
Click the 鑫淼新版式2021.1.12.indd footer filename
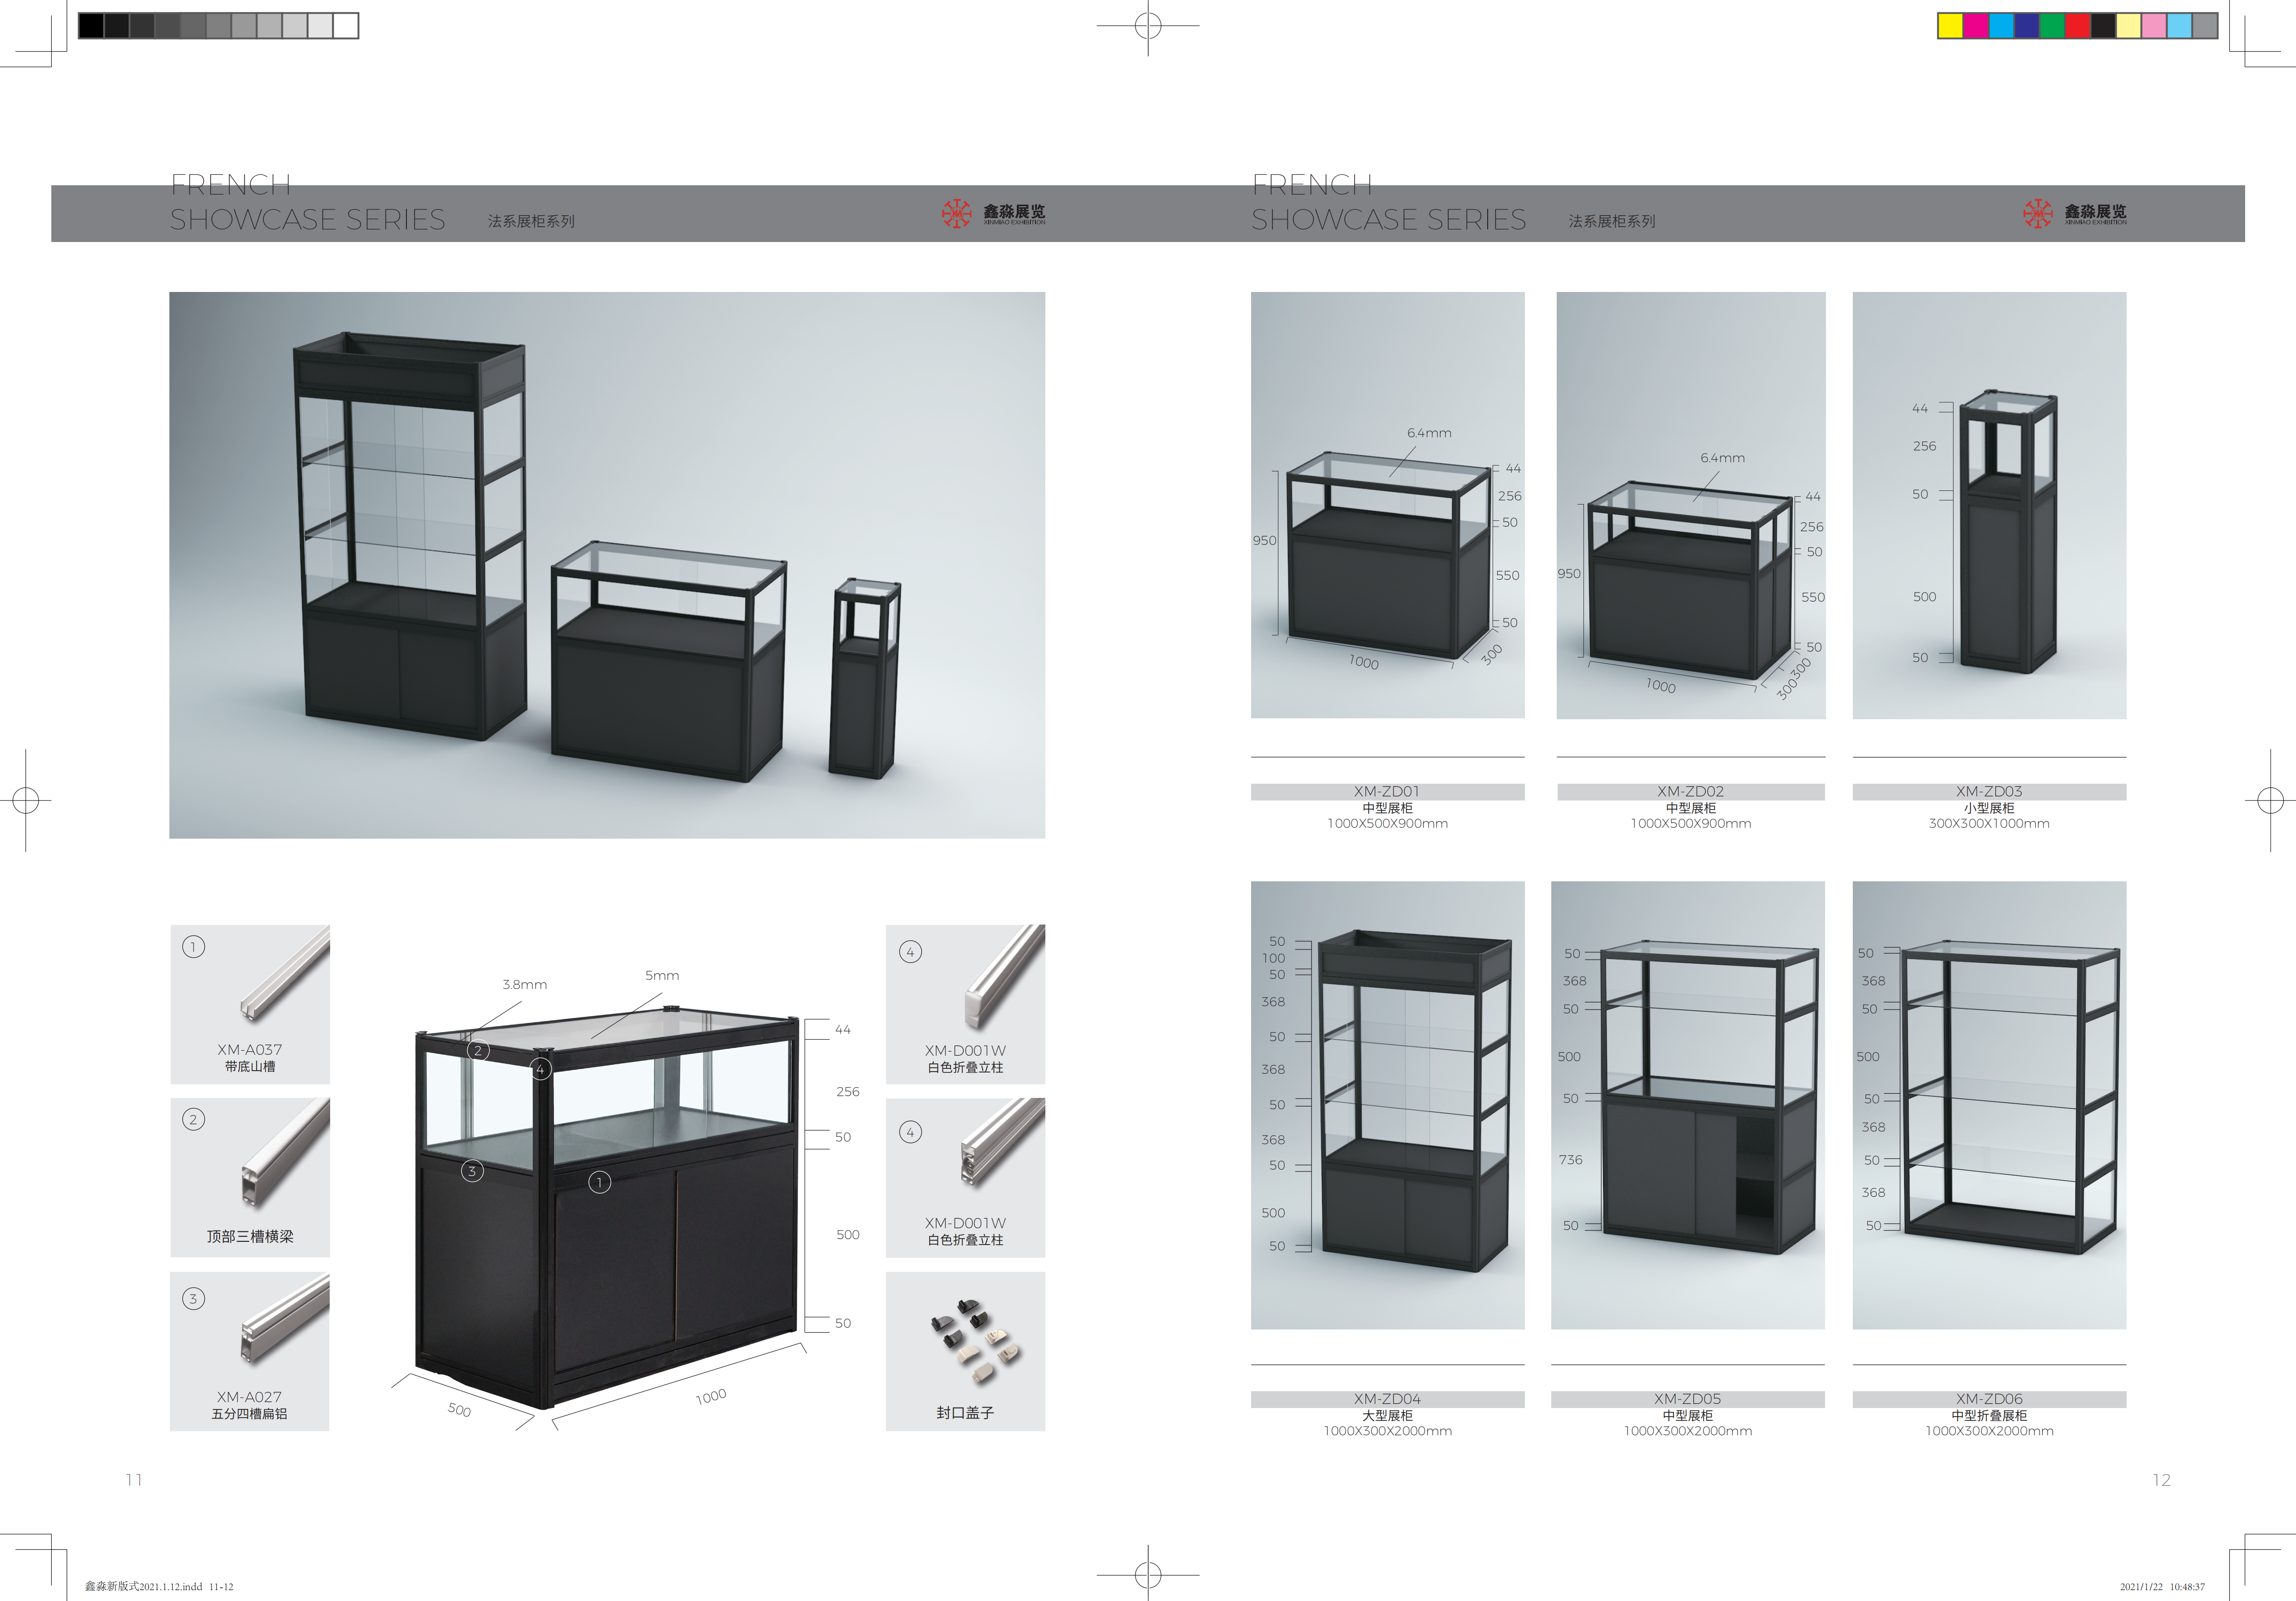159,1586
